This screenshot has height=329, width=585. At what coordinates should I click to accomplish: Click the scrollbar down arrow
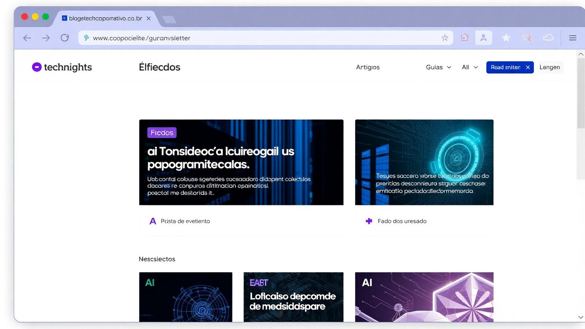581,317
